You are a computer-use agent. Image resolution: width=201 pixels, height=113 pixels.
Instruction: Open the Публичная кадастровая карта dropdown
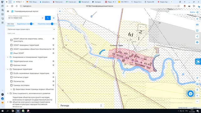31,29
